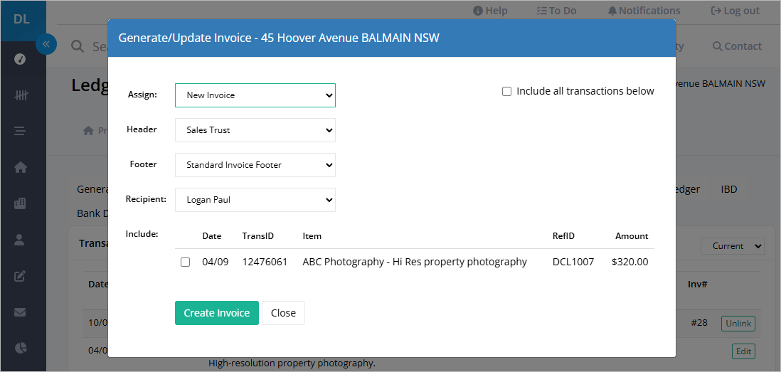Click transaction ID 12476061

click(x=265, y=262)
